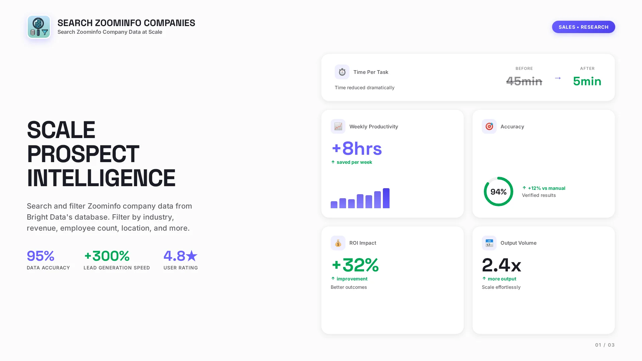642x361 pixels.
Task: Select the improvement arrow under +32%
Action: click(333, 278)
